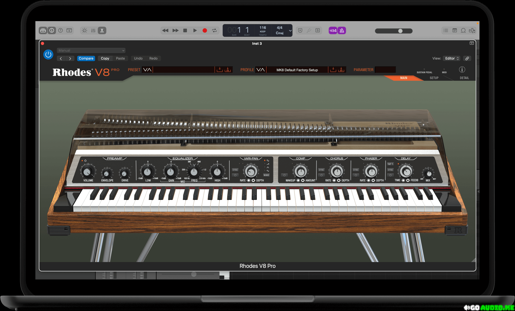Toggle the Inspector info icon

tap(52, 30)
